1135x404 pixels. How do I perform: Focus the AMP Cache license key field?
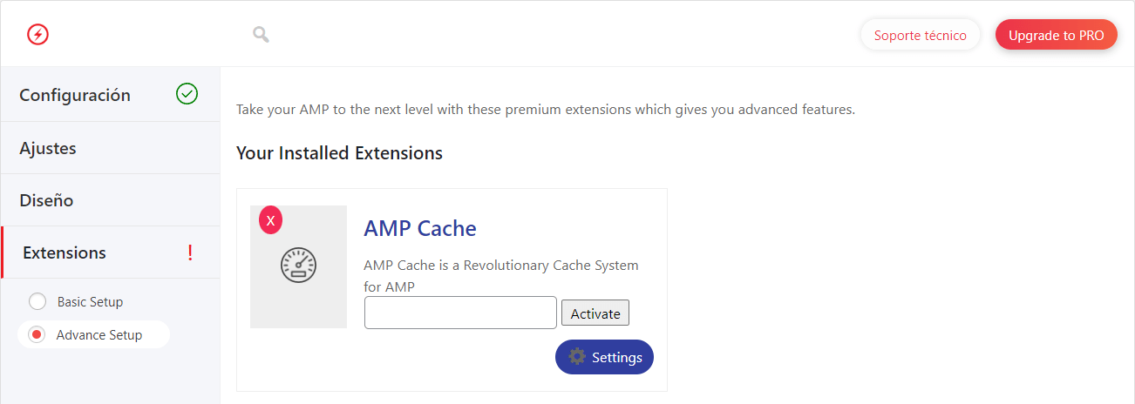[x=460, y=313]
